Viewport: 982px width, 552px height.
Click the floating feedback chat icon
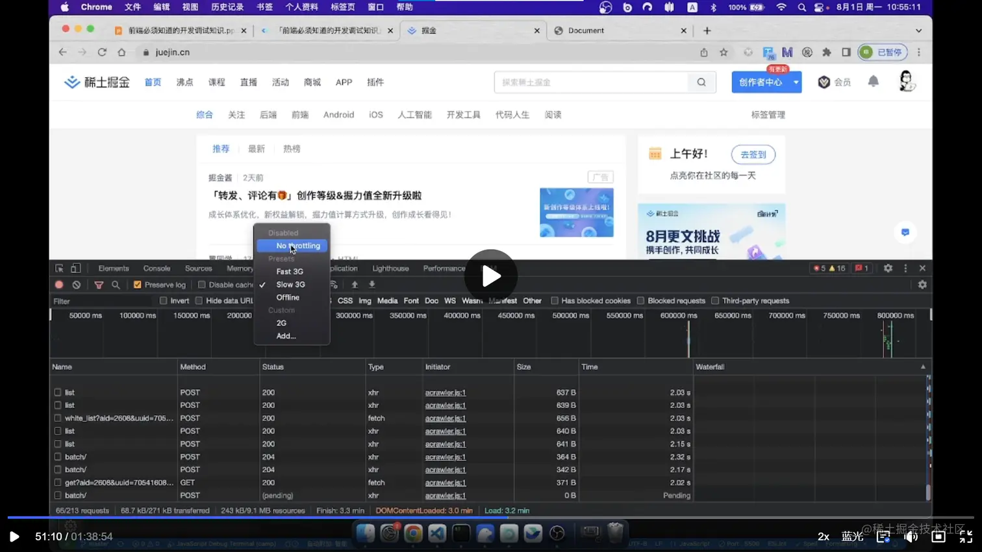(905, 232)
